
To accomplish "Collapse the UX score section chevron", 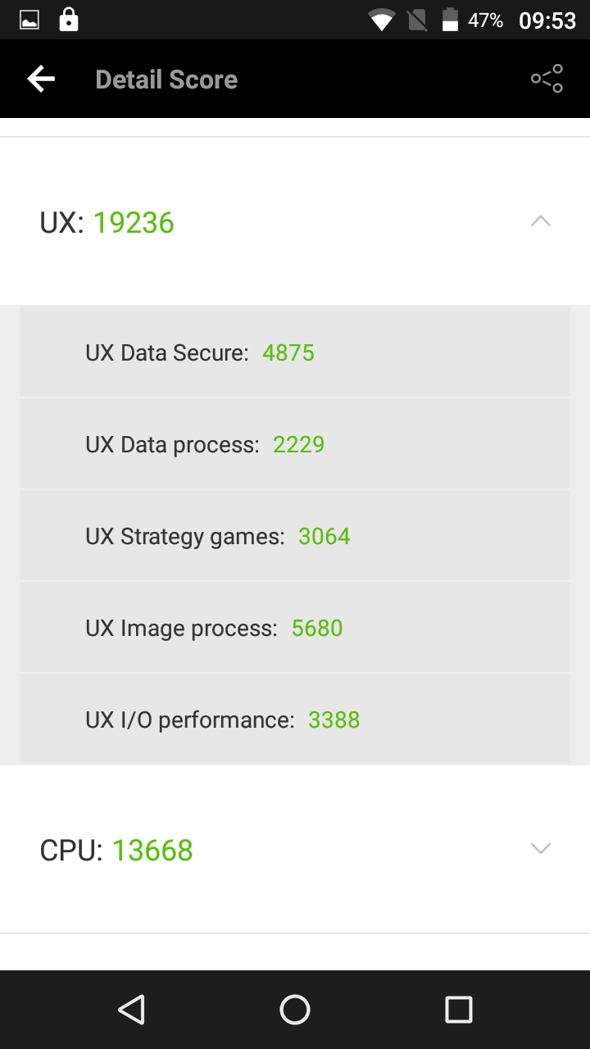I will 541,221.
